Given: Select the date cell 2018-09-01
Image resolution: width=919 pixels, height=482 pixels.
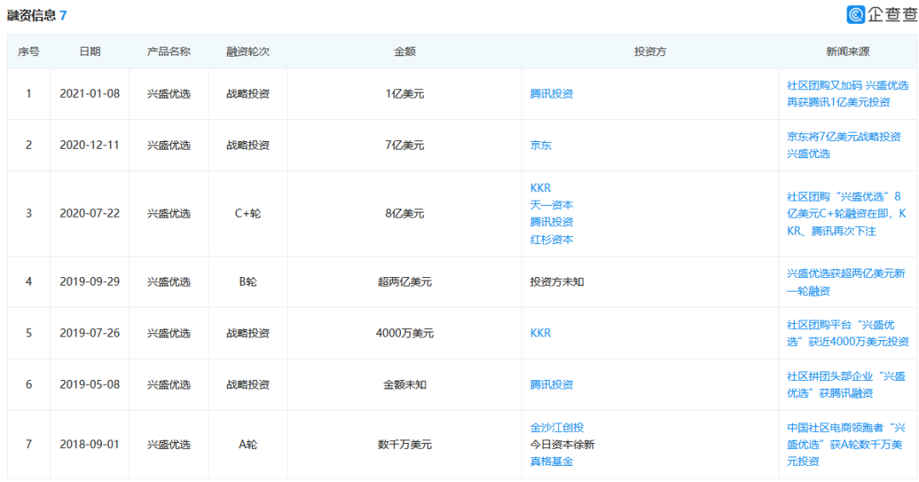Looking at the screenshot, I should click(89, 445).
